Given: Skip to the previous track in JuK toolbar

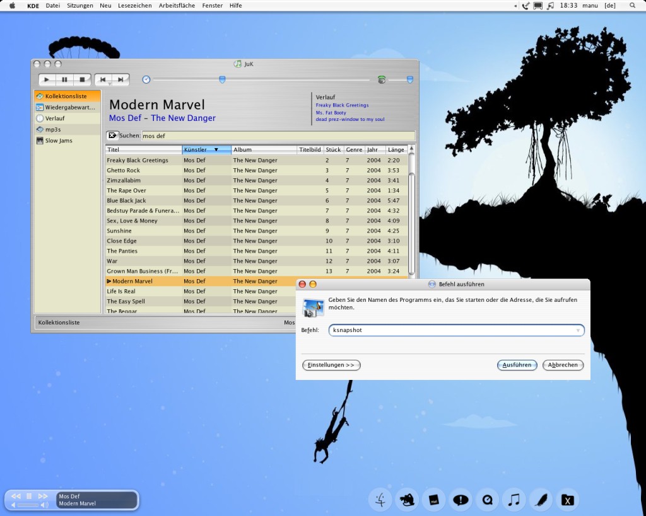Looking at the screenshot, I should pos(103,80).
